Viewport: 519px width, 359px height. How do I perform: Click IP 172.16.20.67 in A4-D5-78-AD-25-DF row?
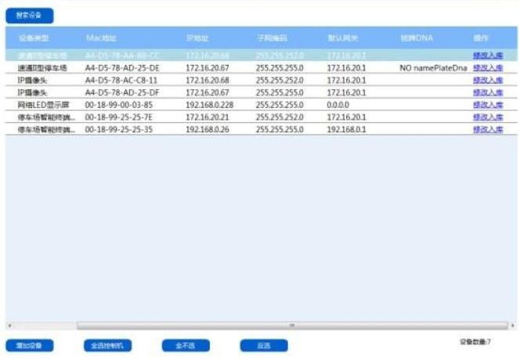[x=207, y=92]
